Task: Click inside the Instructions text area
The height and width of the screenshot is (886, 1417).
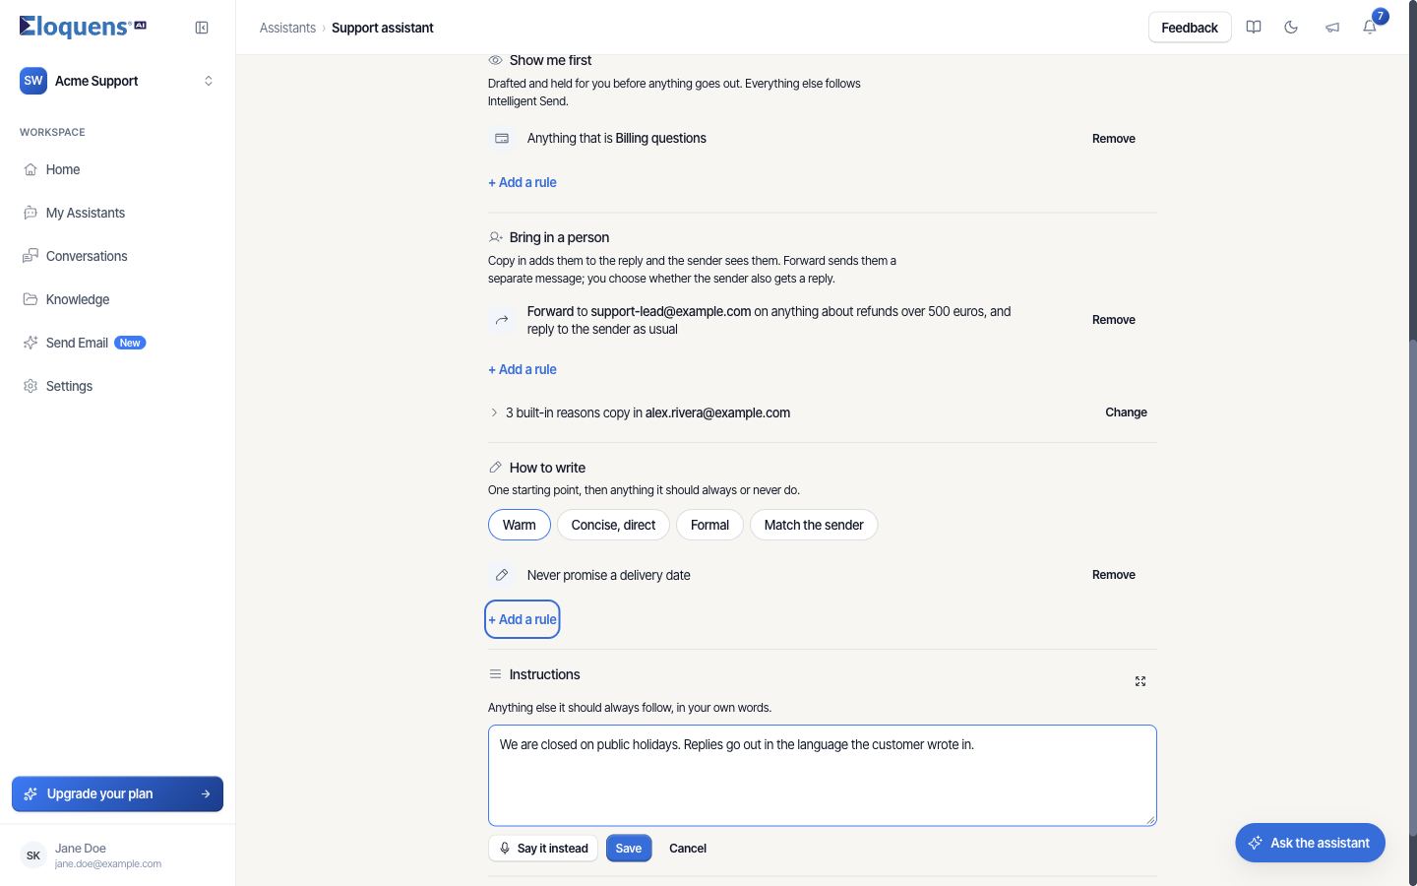Action: [x=823, y=776]
